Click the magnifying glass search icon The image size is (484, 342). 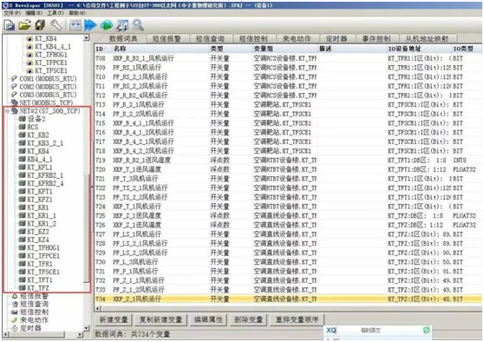[x=138, y=24]
